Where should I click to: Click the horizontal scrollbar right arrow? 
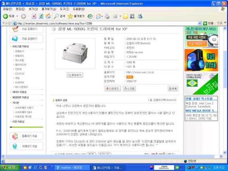[221, 156]
